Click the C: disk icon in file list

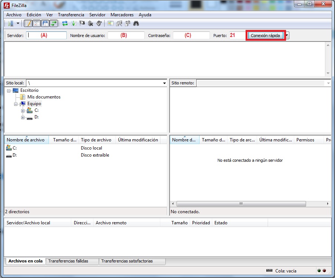coord(9,148)
